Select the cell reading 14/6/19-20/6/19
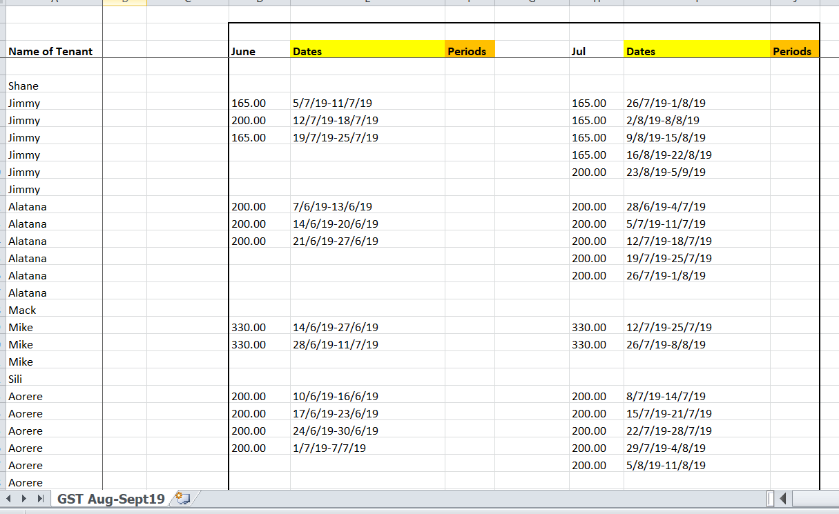Image resolution: width=839 pixels, height=514 pixels. tap(367, 221)
